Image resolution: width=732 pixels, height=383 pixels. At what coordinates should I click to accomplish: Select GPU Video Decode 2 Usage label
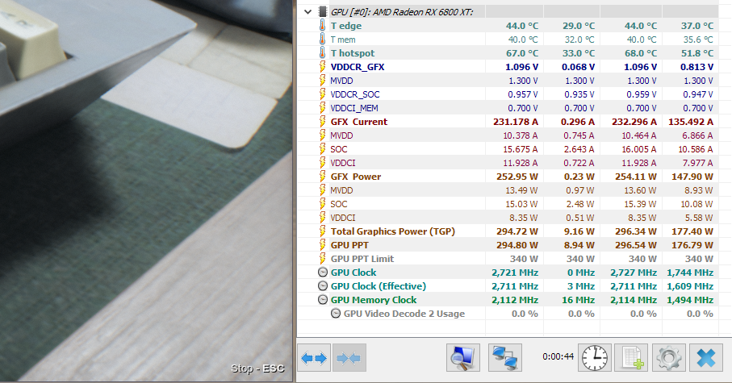point(404,314)
